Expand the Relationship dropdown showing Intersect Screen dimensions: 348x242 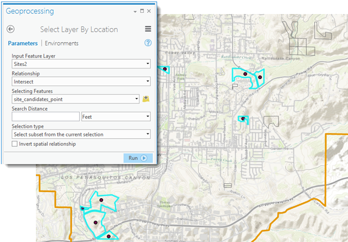[x=148, y=82]
